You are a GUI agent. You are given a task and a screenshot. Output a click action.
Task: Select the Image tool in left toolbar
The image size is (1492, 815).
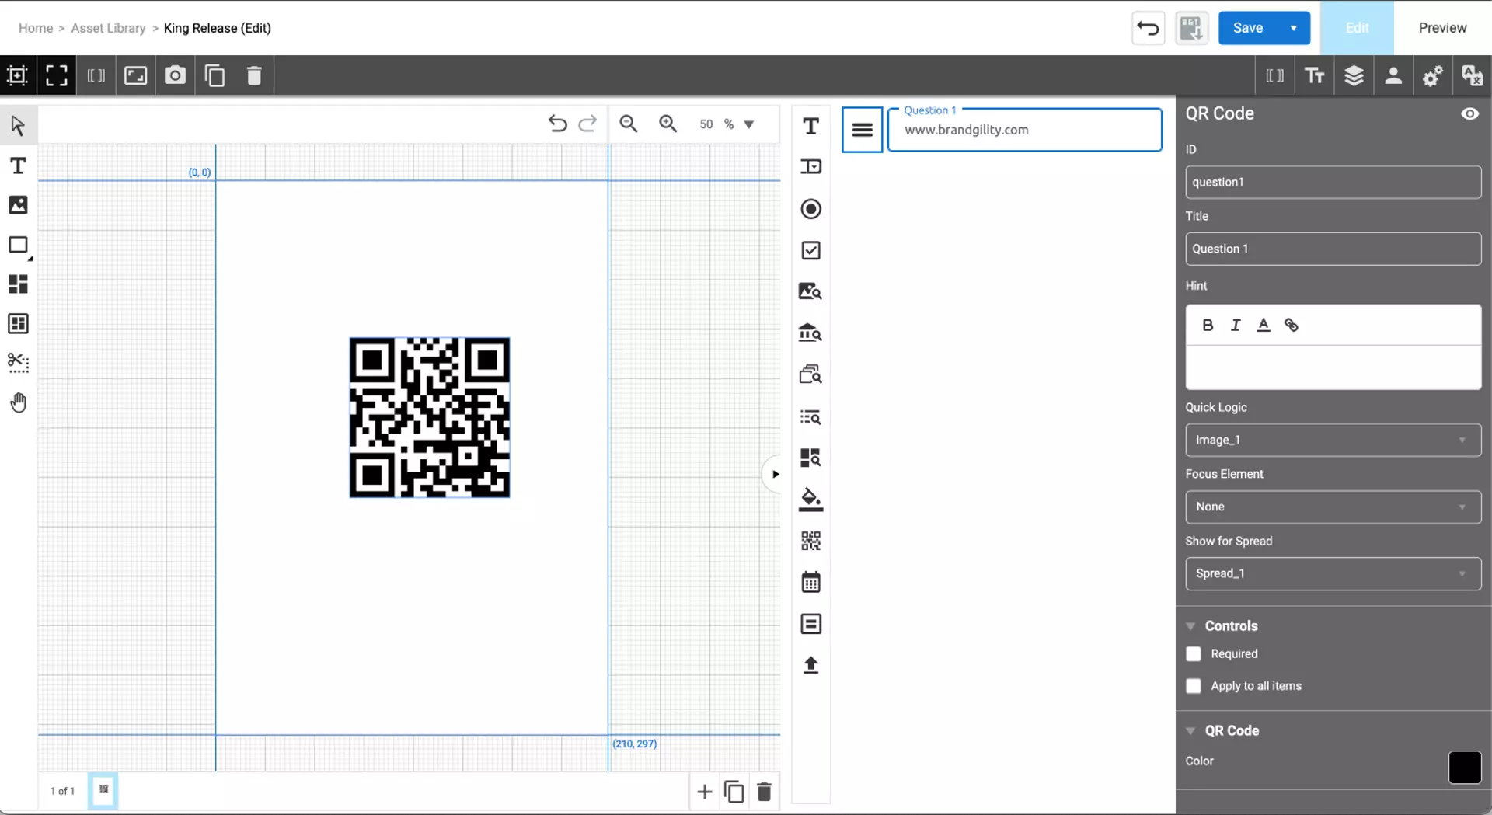[18, 205]
